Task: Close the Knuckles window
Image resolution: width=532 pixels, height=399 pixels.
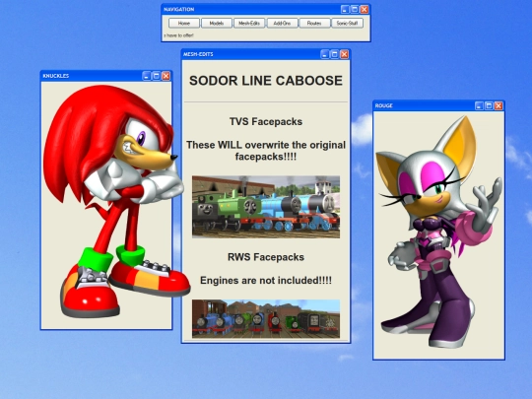Action: point(166,76)
